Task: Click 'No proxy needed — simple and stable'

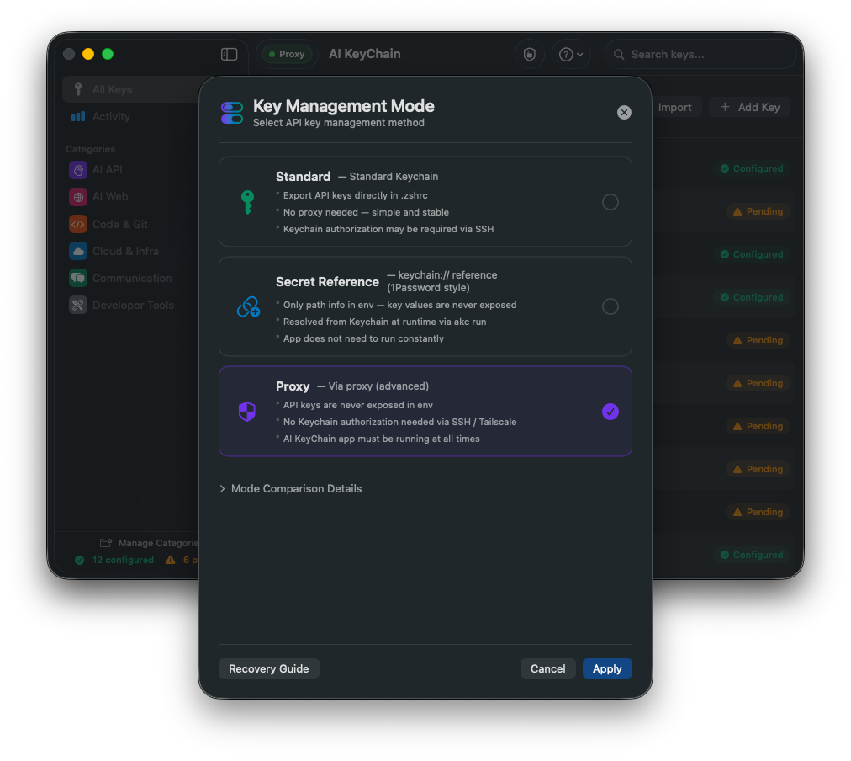Action: coord(366,212)
